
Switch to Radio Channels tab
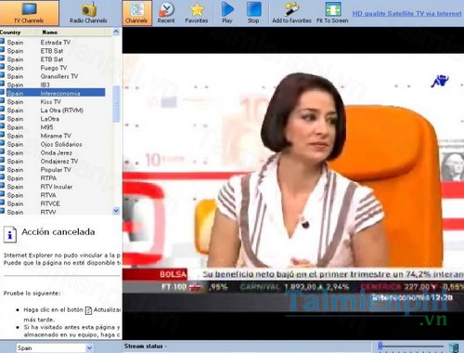88,13
